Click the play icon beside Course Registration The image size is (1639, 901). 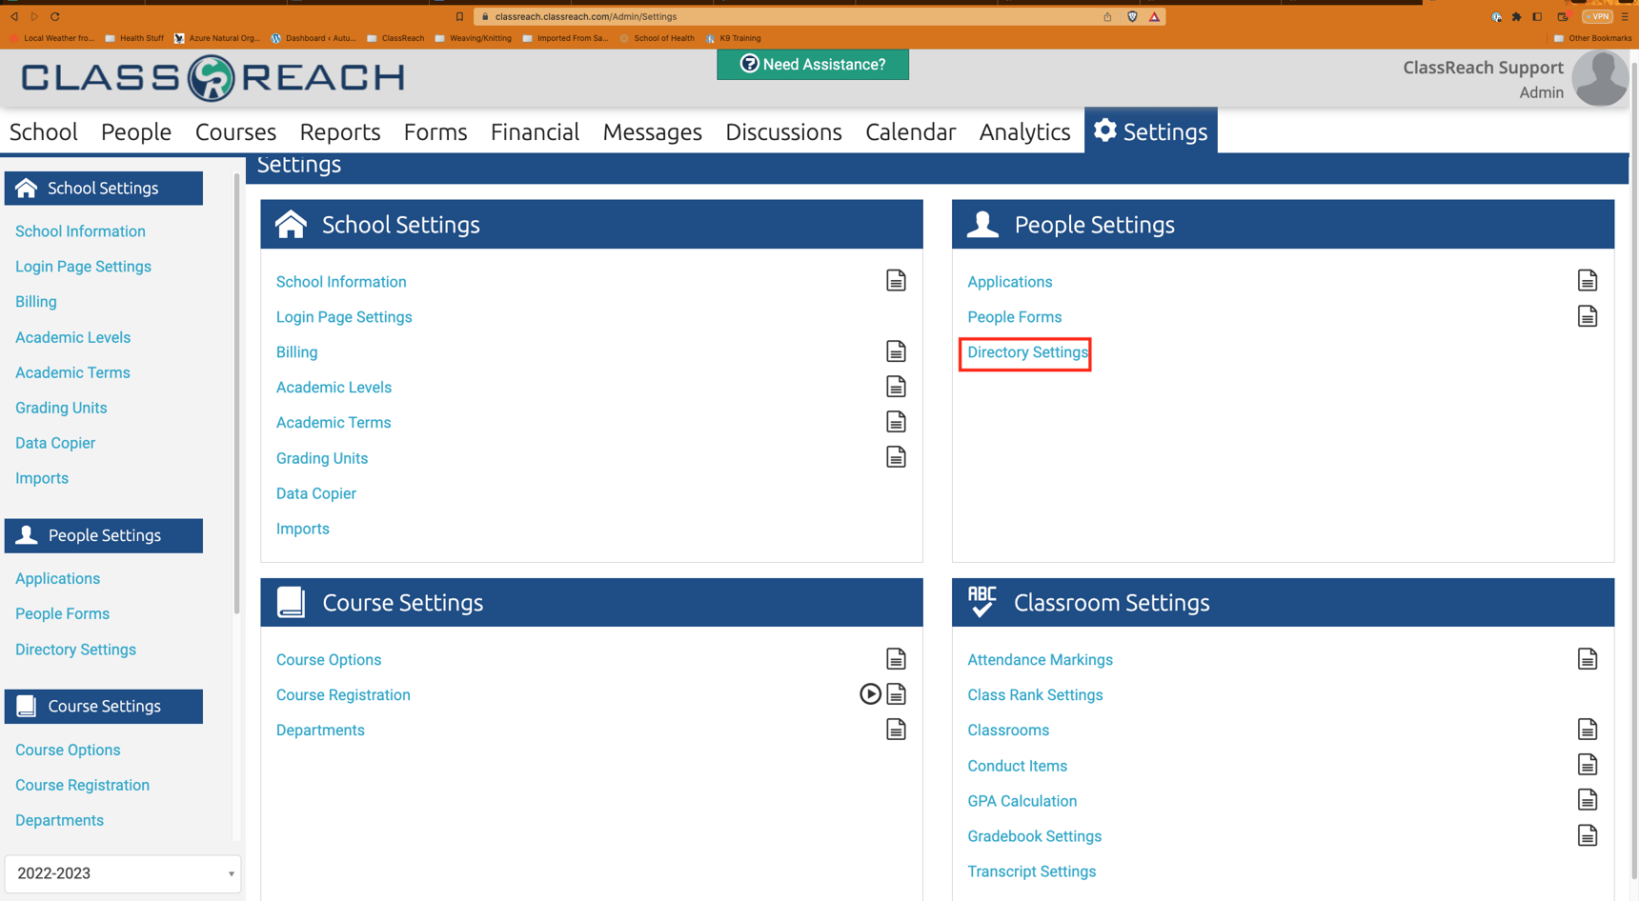point(870,694)
